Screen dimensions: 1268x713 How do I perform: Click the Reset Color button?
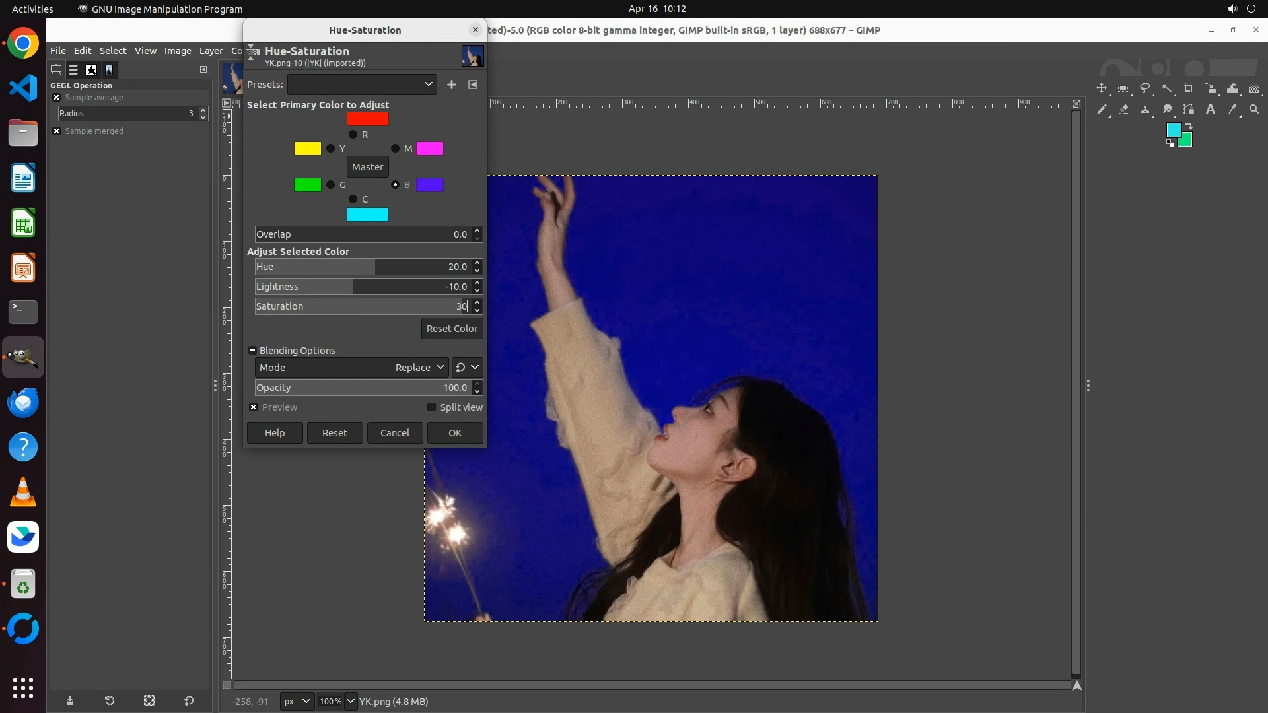pyautogui.click(x=452, y=329)
